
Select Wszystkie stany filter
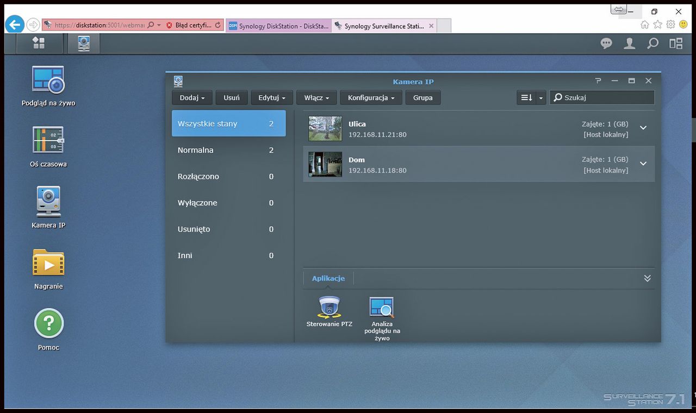click(x=228, y=123)
